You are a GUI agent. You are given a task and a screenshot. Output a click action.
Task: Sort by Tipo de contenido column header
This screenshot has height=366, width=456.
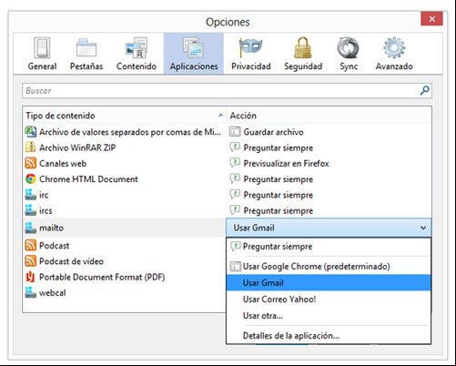pyautogui.click(x=124, y=116)
